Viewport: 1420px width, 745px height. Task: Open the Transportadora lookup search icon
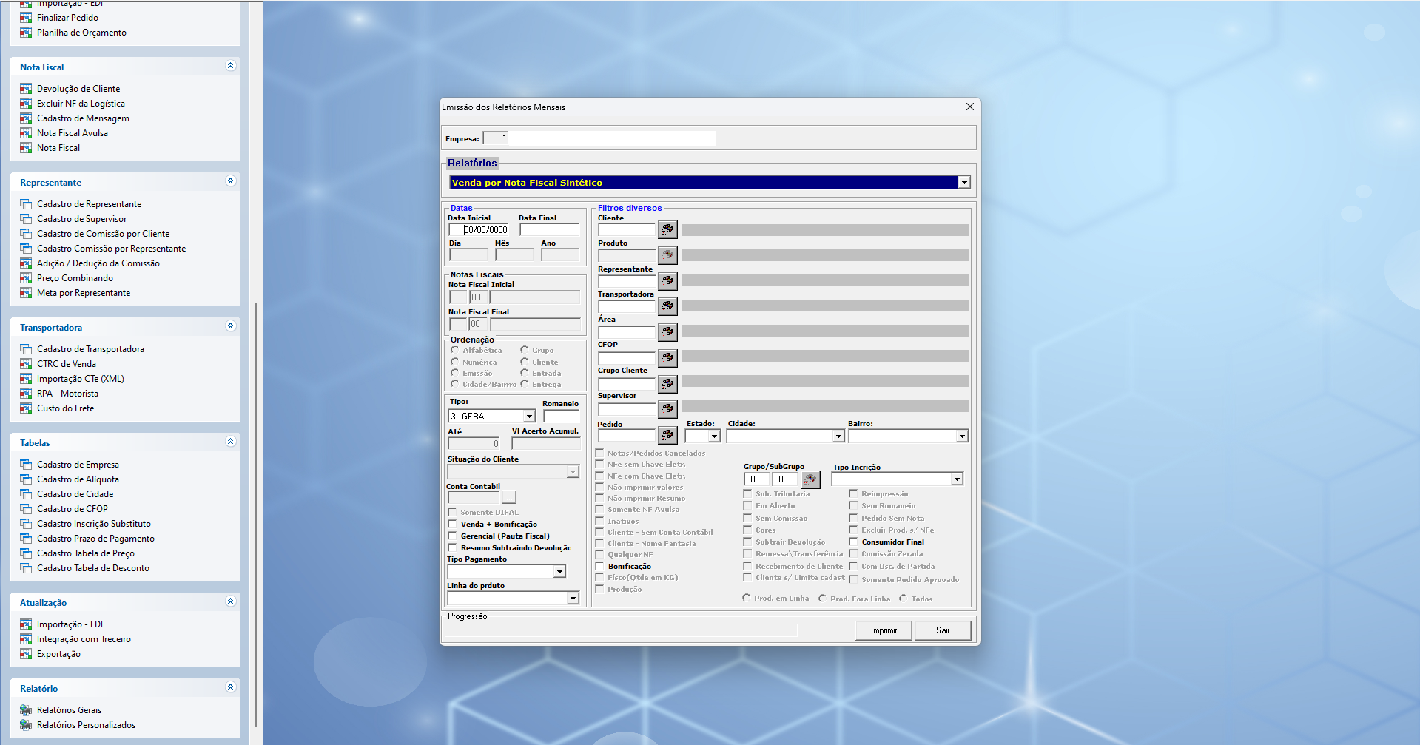coord(667,306)
